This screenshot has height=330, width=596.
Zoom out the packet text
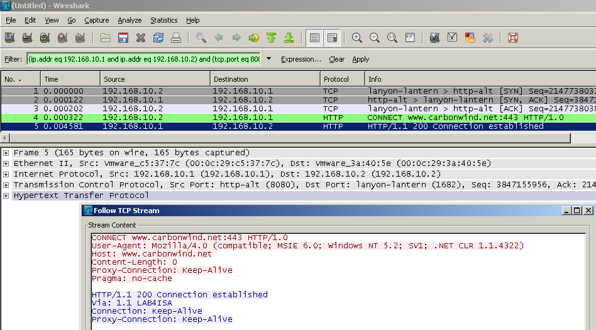click(x=375, y=38)
